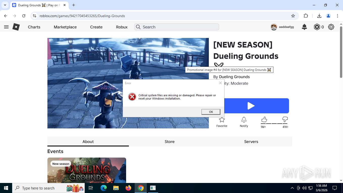Go back to the previous page
343x193 pixels.
[x=6, y=16]
